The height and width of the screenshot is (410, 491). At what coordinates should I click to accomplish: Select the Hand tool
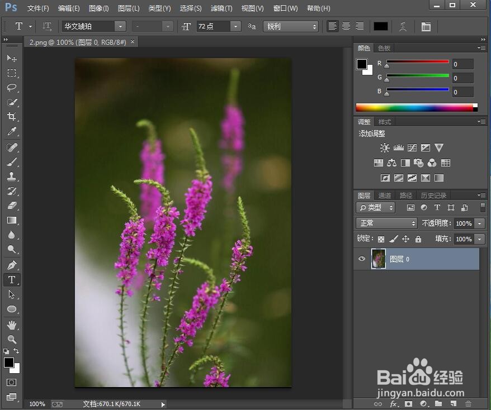(x=12, y=325)
